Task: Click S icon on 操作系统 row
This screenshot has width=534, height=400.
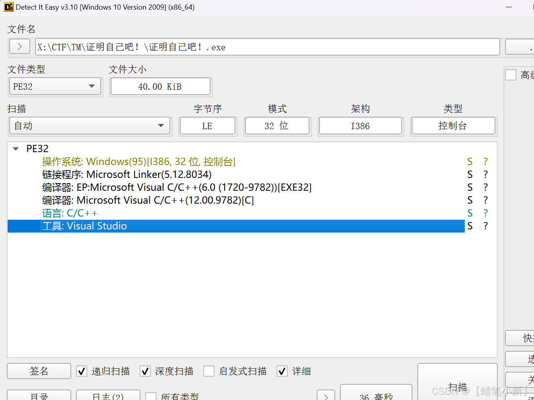Action: [470, 162]
